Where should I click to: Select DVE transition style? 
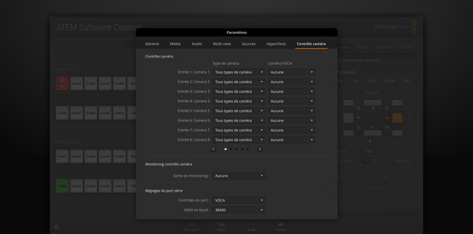pos(406,81)
